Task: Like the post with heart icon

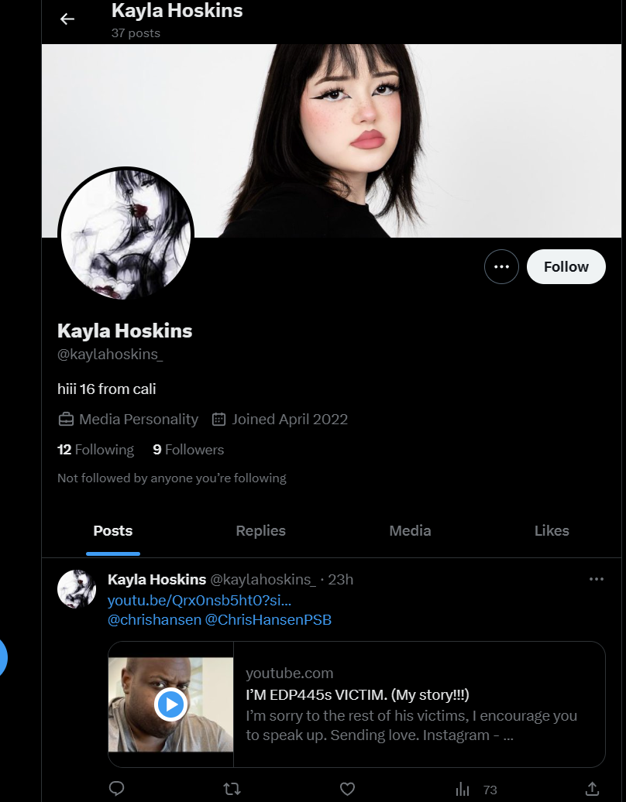Action: [x=348, y=789]
